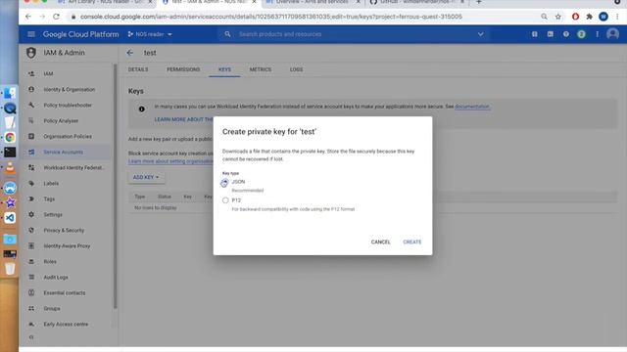Screen dimensions: 627x352
Task: Click the back arrow next to test
Action: [130, 53]
